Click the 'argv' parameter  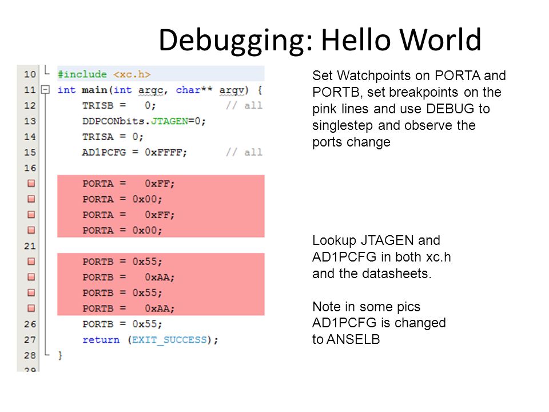[232, 90]
